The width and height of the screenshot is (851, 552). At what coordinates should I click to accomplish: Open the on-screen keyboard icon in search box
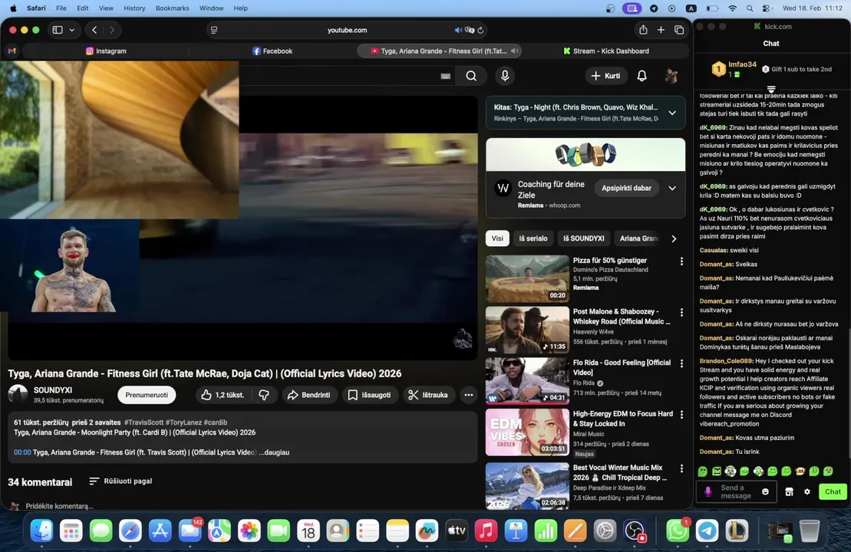pyautogui.click(x=446, y=77)
